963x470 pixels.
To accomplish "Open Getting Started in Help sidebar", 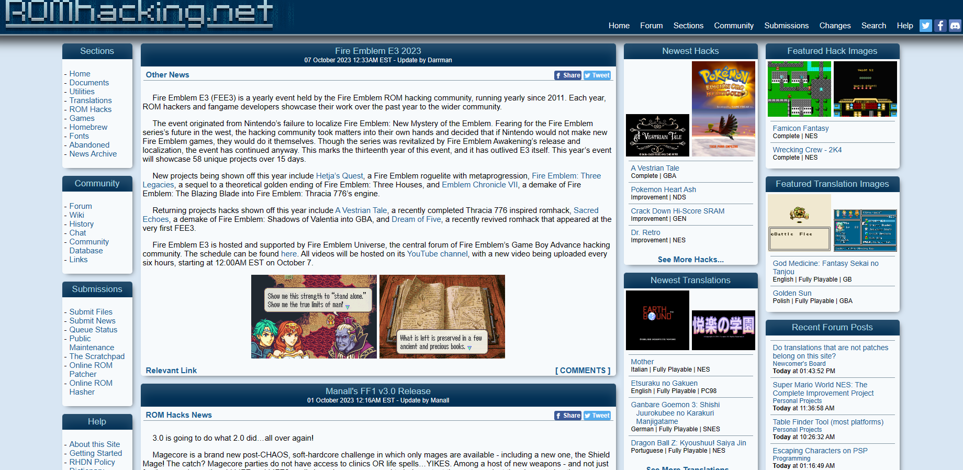I will coord(96,453).
